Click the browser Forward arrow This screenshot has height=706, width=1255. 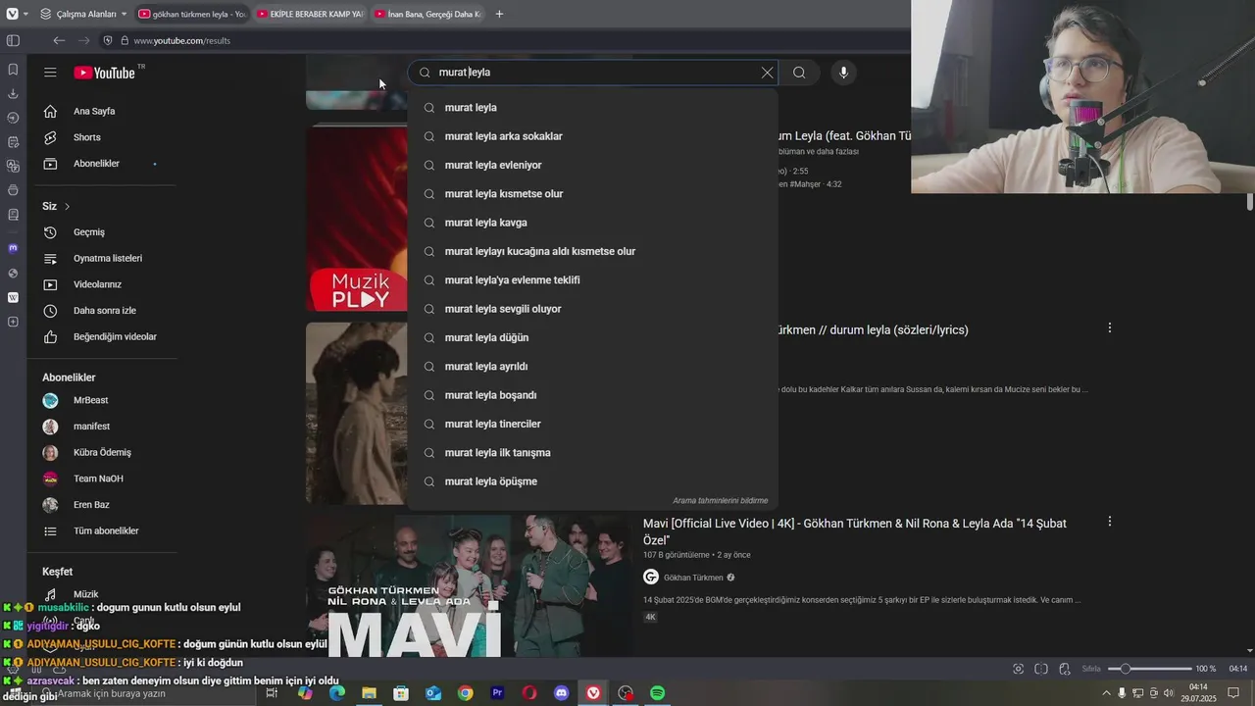click(83, 40)
